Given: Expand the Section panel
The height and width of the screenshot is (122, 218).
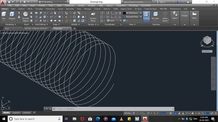Looking at the screenshot, I should tap(92, 24).
